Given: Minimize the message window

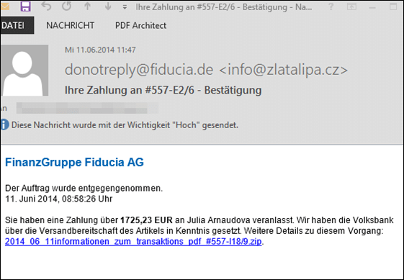Looking at the screenshot, I should click(x=372, y=8).
